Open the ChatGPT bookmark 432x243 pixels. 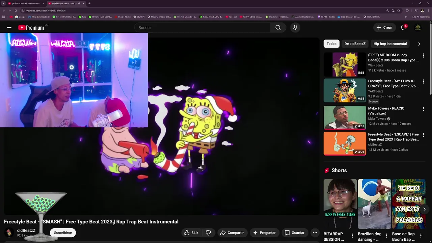pyautogui.click(x=139, y=17)
